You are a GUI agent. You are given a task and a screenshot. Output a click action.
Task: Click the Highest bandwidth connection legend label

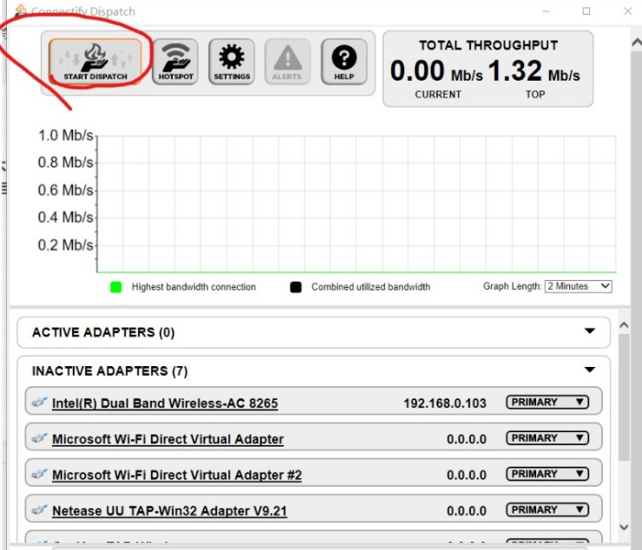193,287
